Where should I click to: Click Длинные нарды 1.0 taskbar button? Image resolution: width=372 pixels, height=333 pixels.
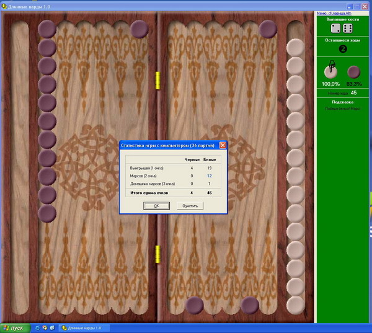click(x=84, y=327)
